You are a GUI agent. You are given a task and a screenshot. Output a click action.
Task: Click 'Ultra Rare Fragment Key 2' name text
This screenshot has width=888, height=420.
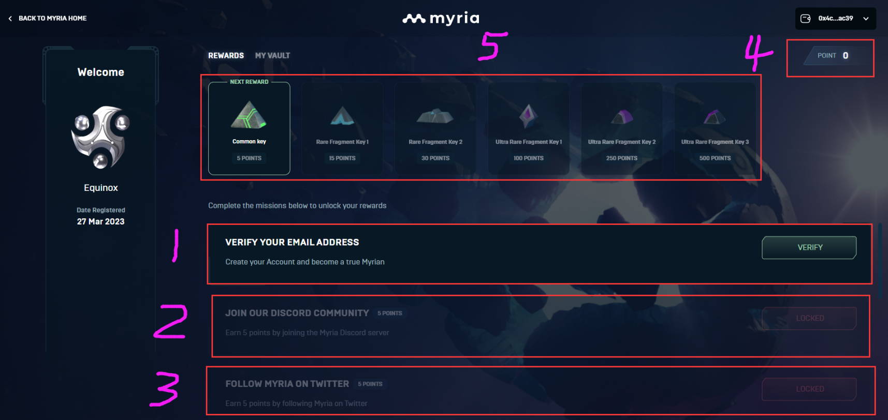click(x=622, y=142)
